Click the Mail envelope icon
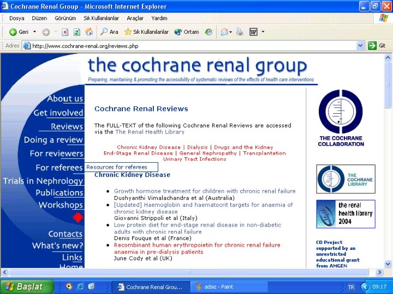Viewport: 393px width, 294px height. click(x=224, y=32)
